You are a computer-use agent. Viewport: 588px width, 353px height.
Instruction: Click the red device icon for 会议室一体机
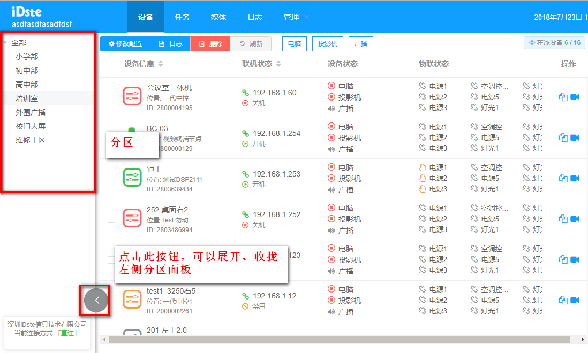pyautogui.click(x=132, y=97)
